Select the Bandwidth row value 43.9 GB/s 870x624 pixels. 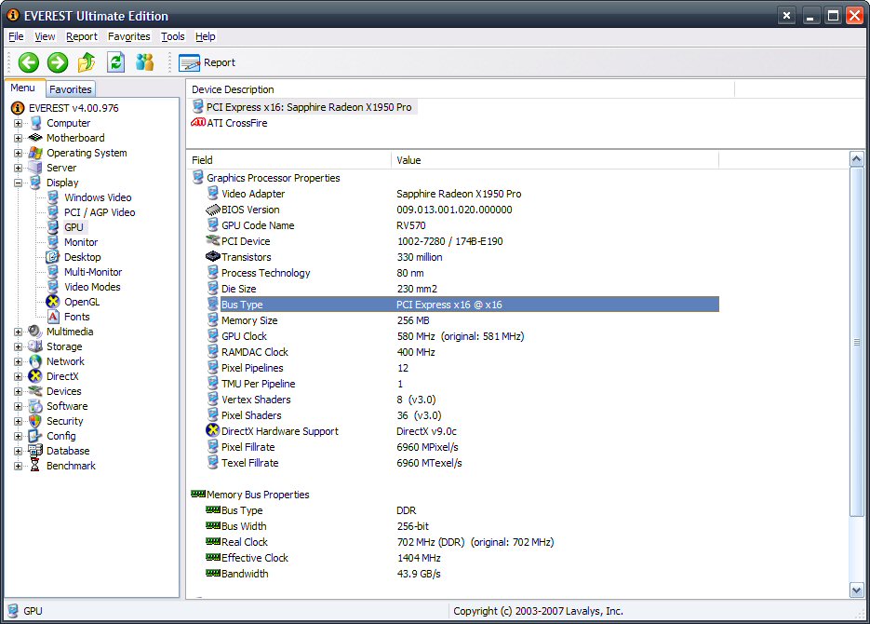[x=419, y=574]
